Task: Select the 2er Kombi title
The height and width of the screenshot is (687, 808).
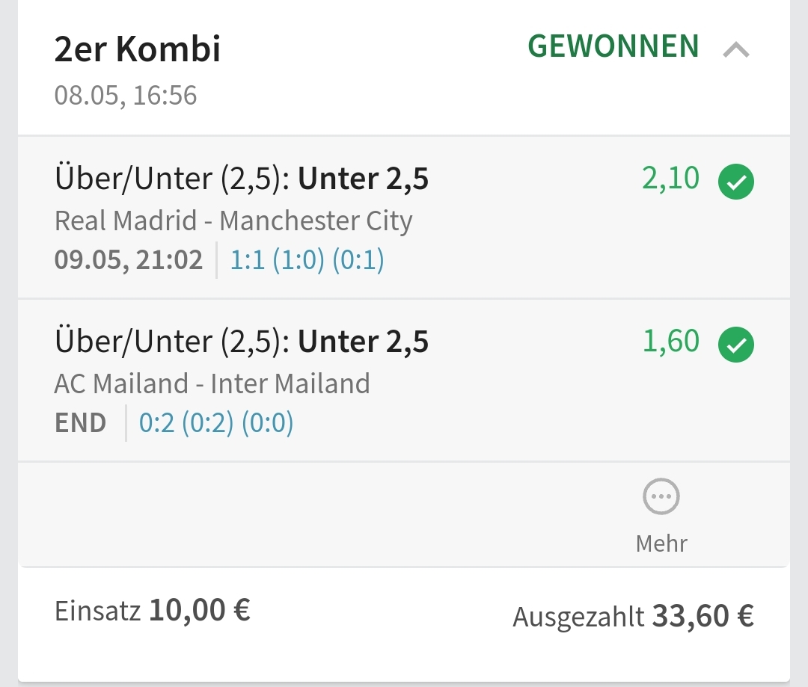Action: (x=138, y=50)
